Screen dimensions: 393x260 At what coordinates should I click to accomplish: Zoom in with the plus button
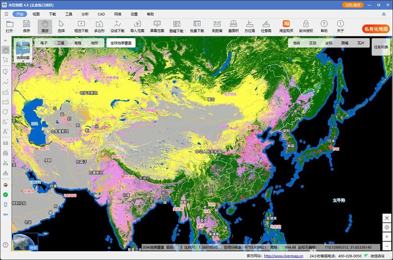click(387, 237)
